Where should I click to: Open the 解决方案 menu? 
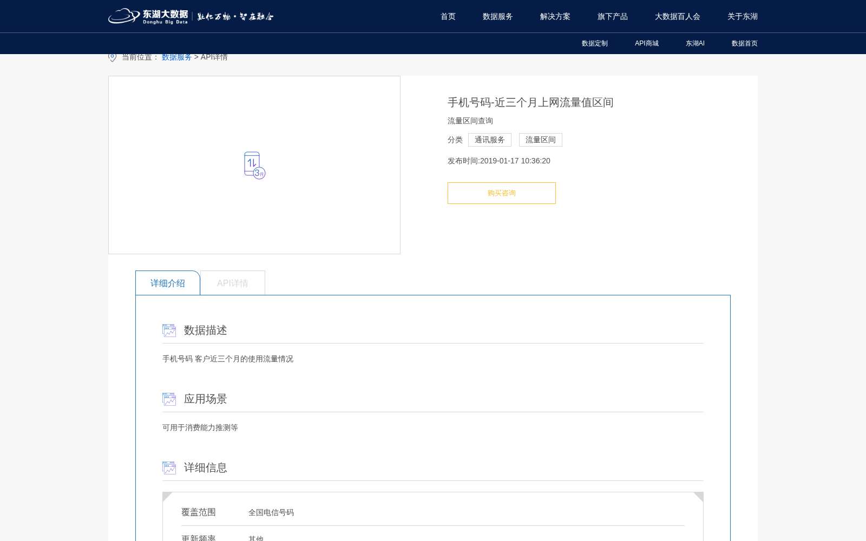coord(555,16)
